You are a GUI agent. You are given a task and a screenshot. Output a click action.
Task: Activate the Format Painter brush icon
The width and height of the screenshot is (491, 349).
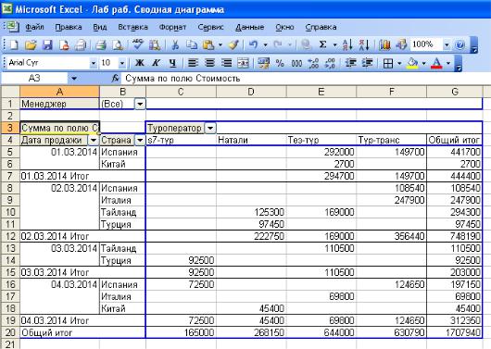(233, 45)
